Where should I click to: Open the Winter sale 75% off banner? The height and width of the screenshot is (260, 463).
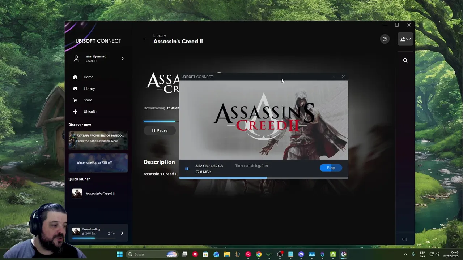(x=98, y=162)
